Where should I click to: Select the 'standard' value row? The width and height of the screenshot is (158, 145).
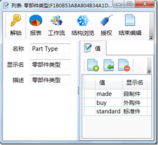pyautogui.click(x=118, y=111)
